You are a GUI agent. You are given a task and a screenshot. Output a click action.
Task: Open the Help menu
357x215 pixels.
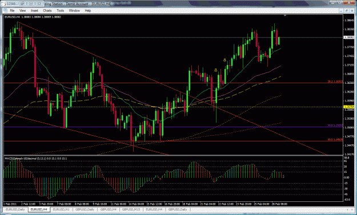(87, 11)
